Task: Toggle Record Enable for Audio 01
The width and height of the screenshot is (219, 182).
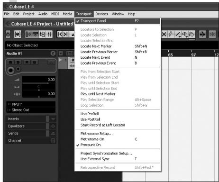Action: pos(10,70)
